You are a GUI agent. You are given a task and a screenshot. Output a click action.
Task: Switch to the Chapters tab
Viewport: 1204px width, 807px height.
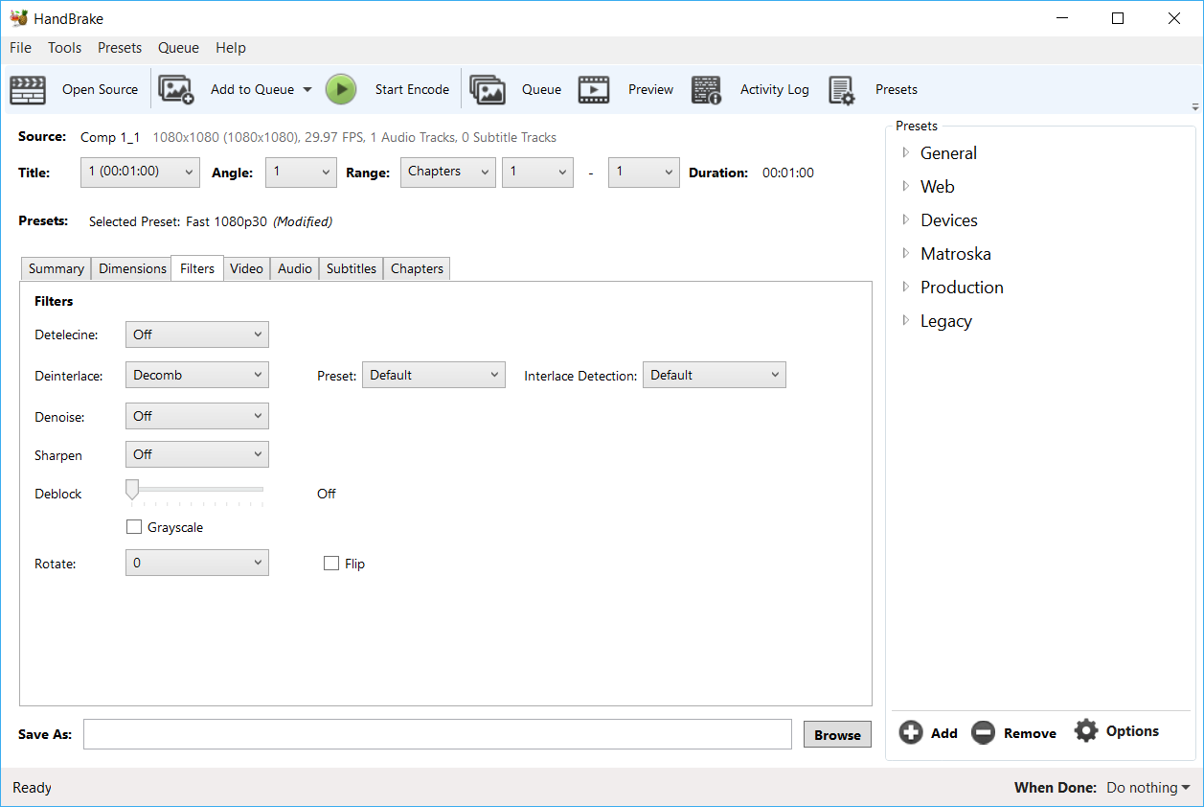tap(417, 269)
